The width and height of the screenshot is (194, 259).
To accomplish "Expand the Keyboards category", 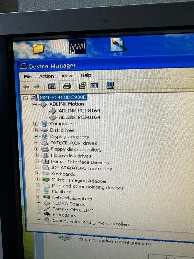I will [x=37, y=173].
